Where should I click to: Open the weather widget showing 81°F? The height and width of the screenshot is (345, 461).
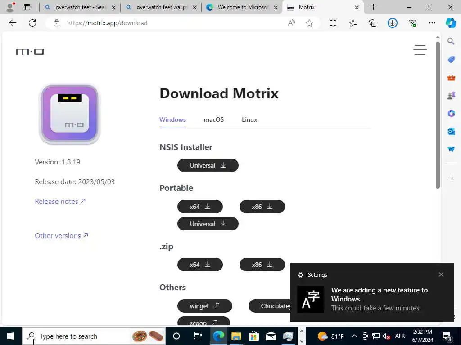(x=331, y=336)
